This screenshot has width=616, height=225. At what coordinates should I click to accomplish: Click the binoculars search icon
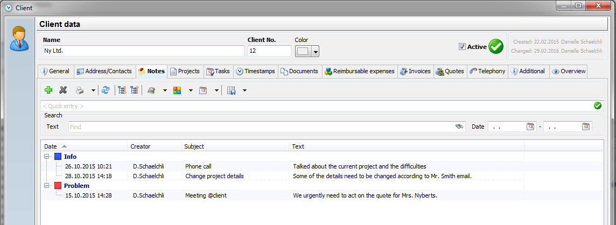(x=459, y=126)
